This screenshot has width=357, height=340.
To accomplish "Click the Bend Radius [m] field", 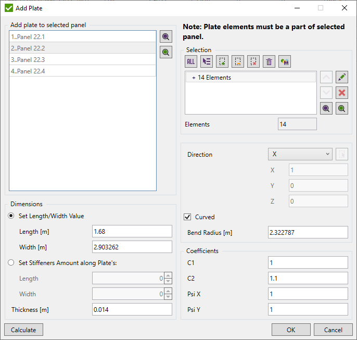I will pyautogui.click(x=308, y=232).
